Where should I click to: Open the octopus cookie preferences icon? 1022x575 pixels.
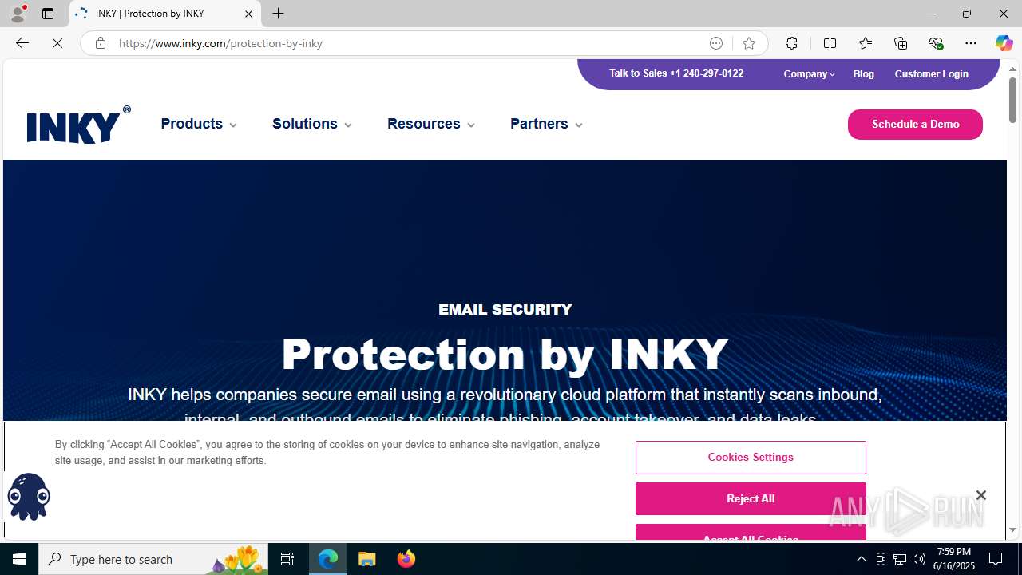pos(29,496)
